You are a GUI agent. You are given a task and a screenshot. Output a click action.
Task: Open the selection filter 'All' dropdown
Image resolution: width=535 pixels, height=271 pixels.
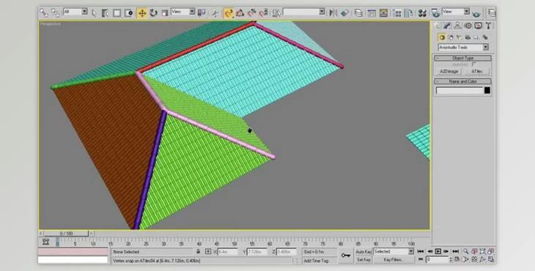pos(75,12)
